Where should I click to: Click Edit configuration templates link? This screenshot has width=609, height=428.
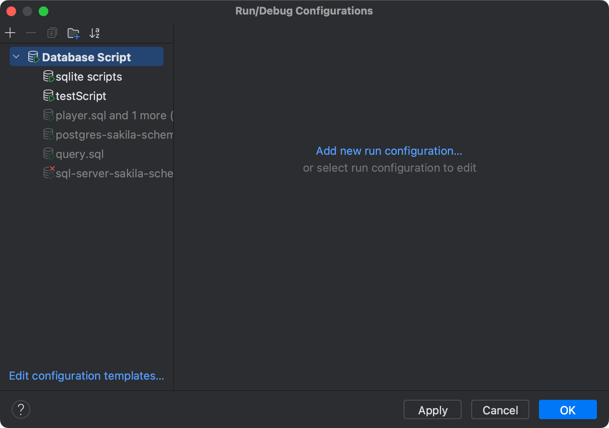point(87,376)
